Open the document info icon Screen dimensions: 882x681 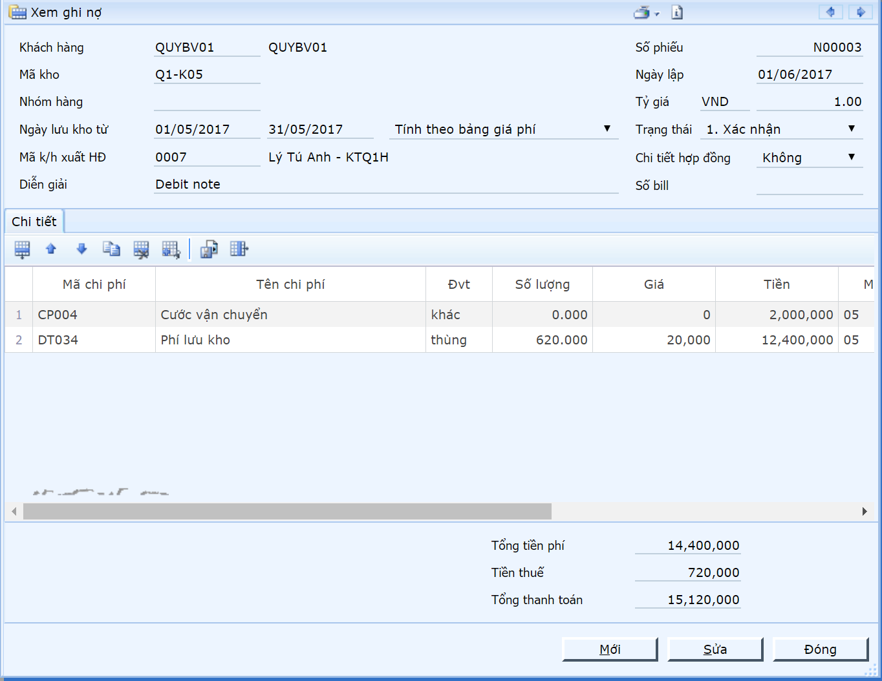pos(677,12)
